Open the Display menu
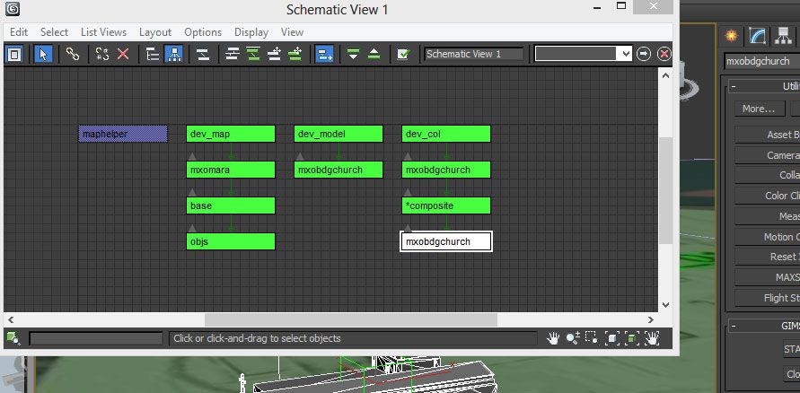The width and height of the screenshot is (800, 393). point(251,32)
